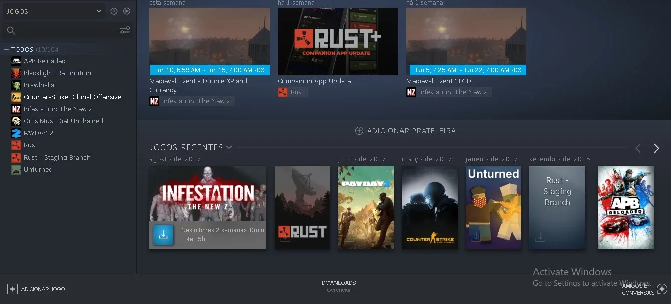
Task: Click PAYDAY 2 icon in sidebar
Action: click(16, 133)
